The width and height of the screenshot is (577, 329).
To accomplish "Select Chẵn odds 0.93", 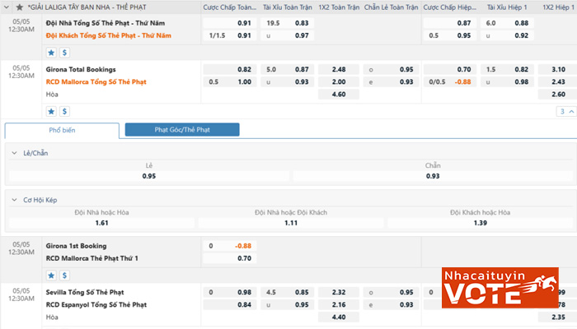I will point(433,176).
